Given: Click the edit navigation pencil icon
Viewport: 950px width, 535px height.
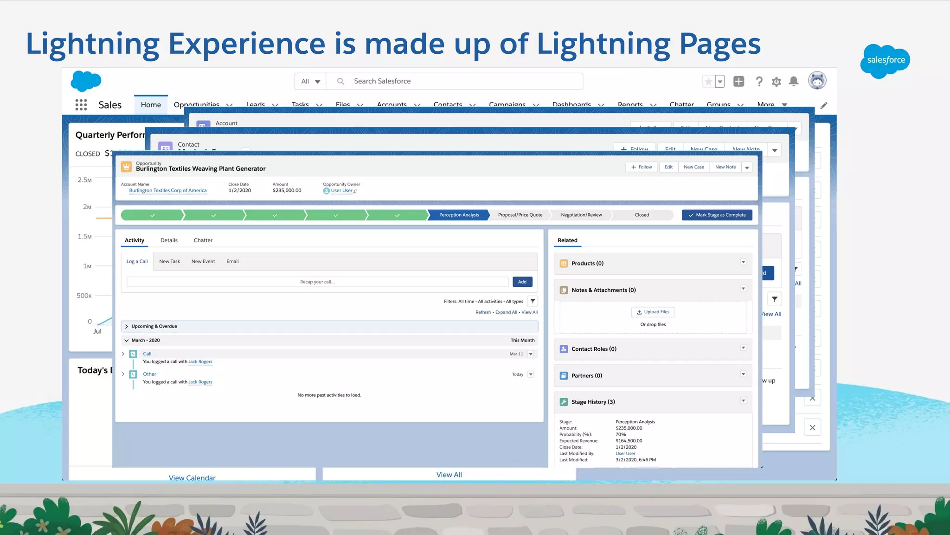Looking at the screenshot, I should coord(823,106).
